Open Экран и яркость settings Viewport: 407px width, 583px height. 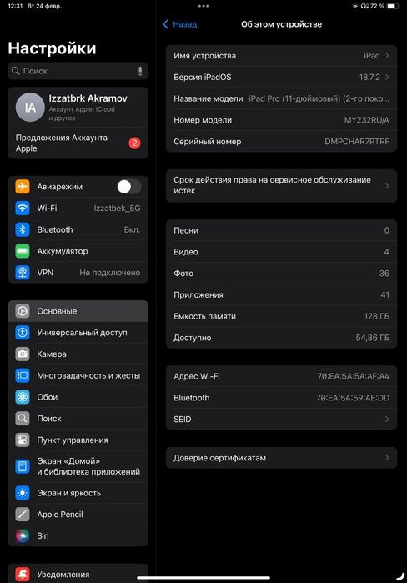click(x=78, y=493)
